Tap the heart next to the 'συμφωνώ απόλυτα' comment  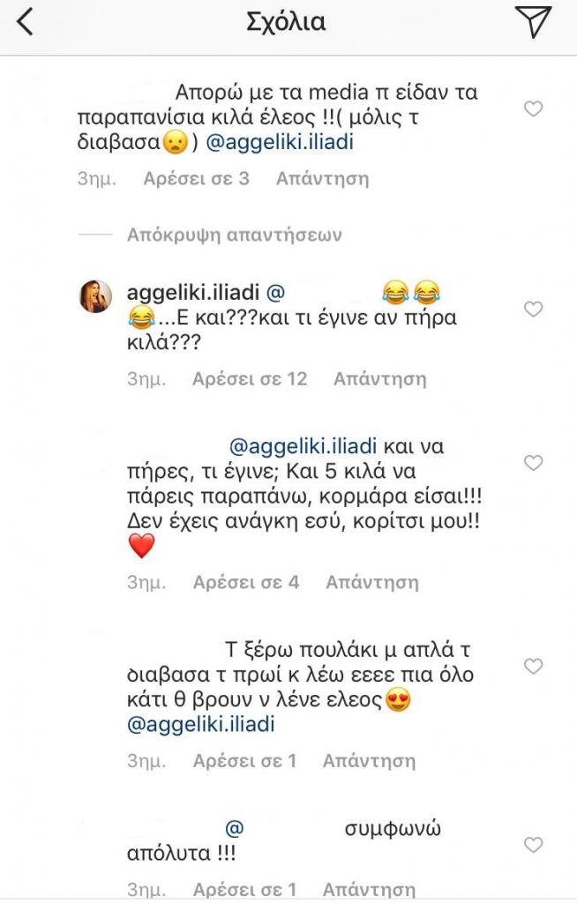(x=533, y=844)
